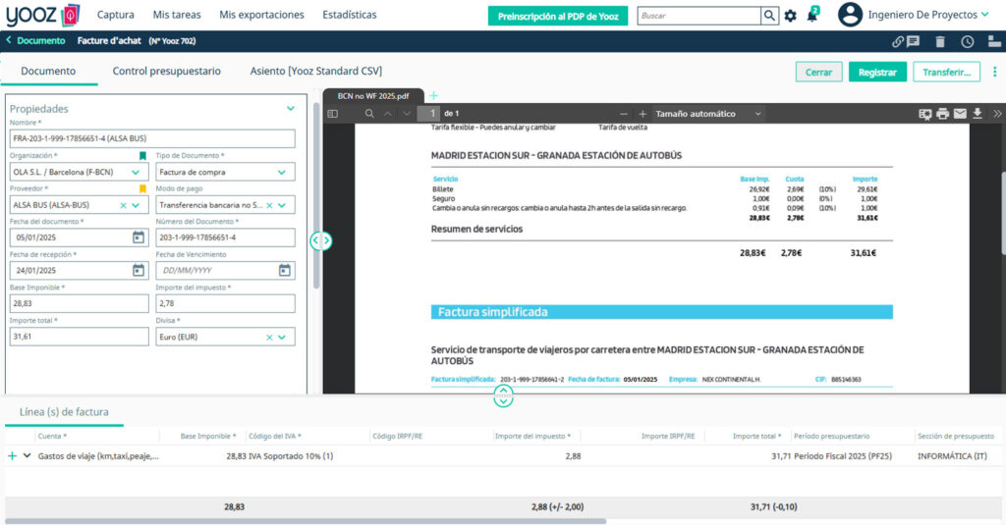The width and height of the screenshot is (1006, 525).
Task: Clear the Euro currency selection
Action: pos(269,338)
